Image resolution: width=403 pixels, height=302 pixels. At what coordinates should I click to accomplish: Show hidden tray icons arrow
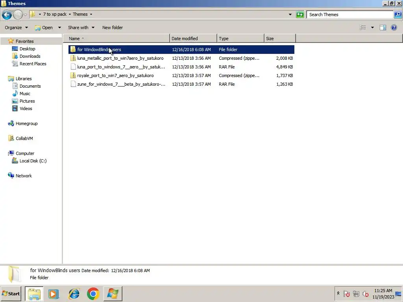pyautogui.click(x=338, y=293)
